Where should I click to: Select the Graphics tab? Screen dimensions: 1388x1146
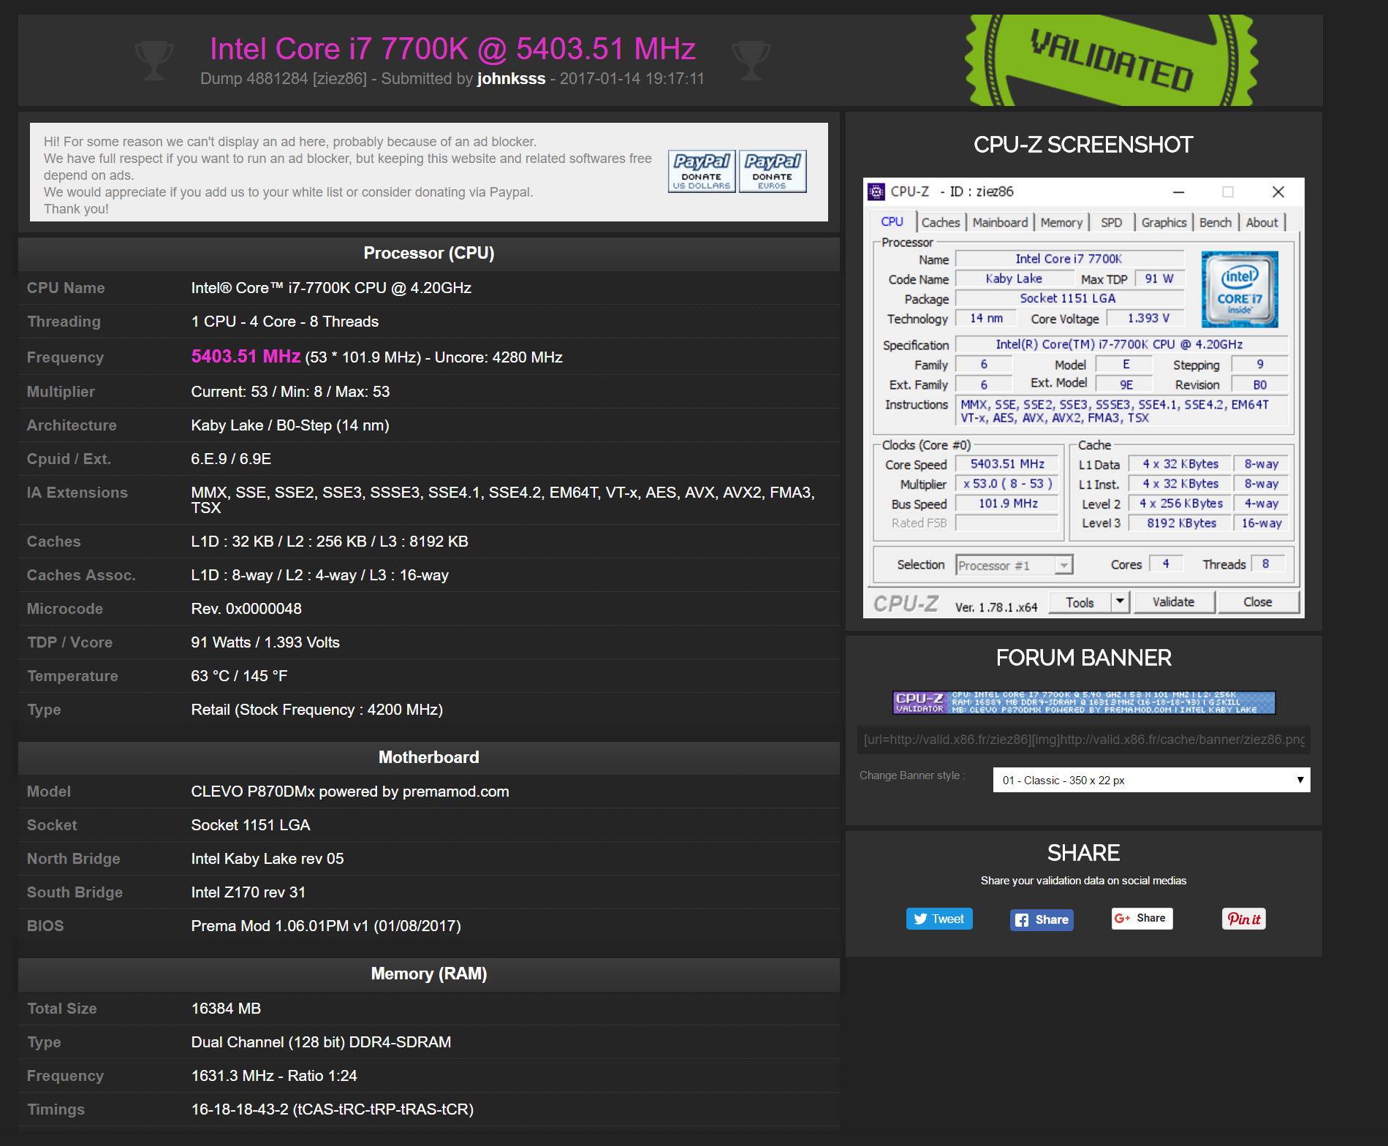coord(1164,222)
